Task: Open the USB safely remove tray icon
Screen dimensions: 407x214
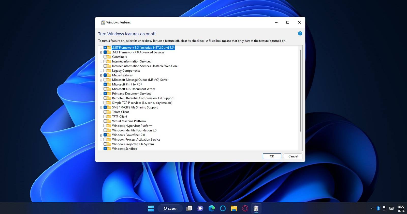Action: click(x=385, y=208)
